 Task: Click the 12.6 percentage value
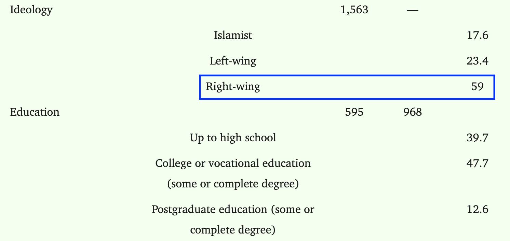478,209
